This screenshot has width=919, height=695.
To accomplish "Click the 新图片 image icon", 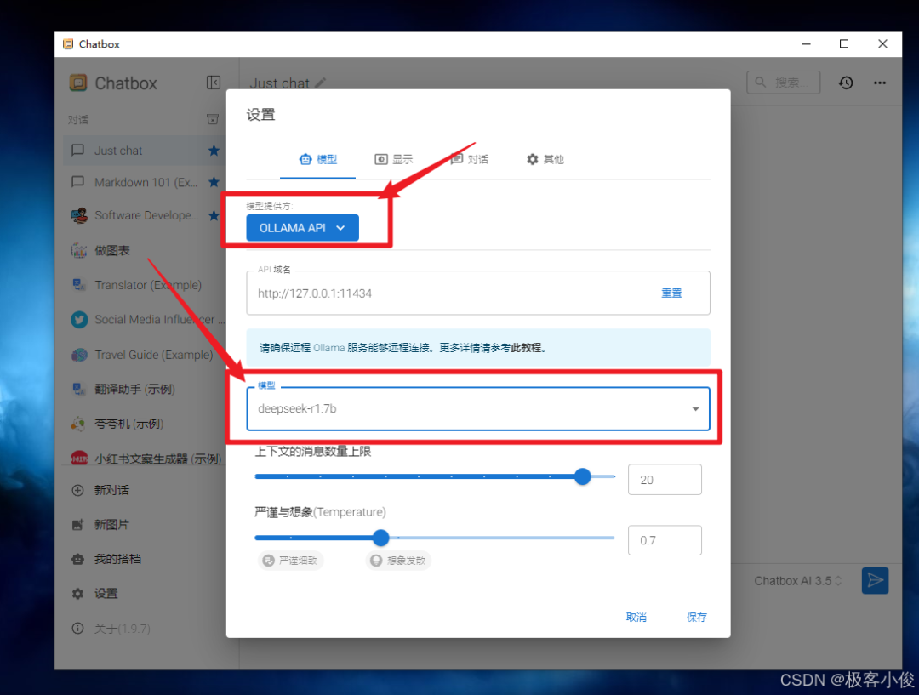I will pyautogui.click(x=77, y=525).
